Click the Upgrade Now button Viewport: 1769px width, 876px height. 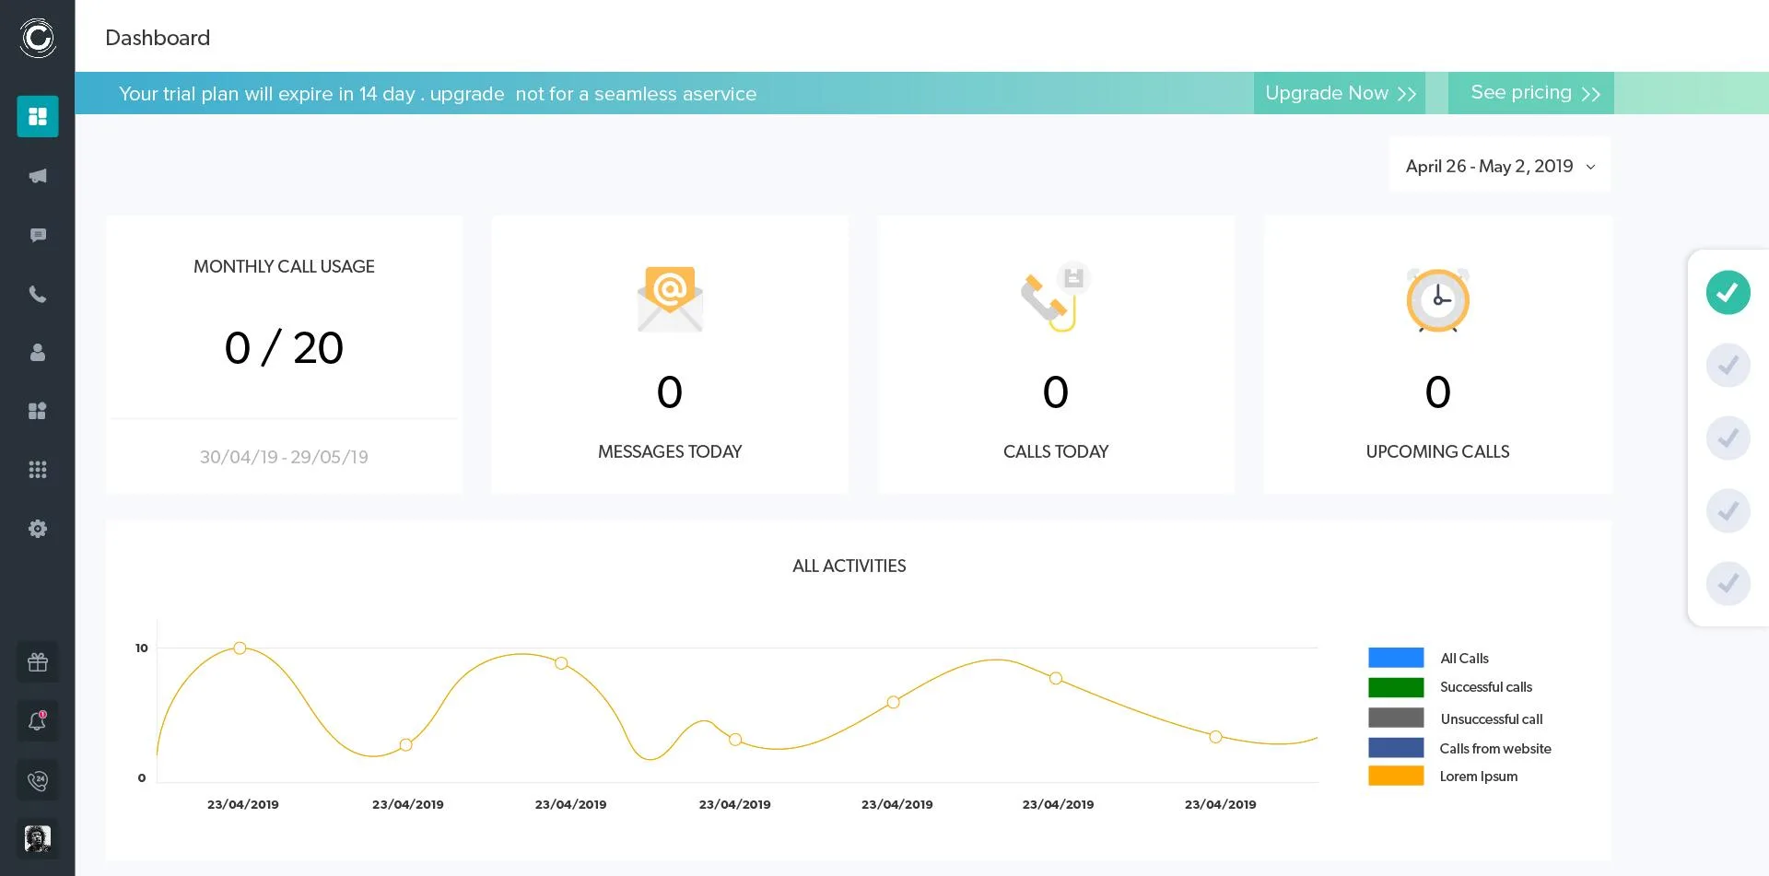click(1340, 93)
